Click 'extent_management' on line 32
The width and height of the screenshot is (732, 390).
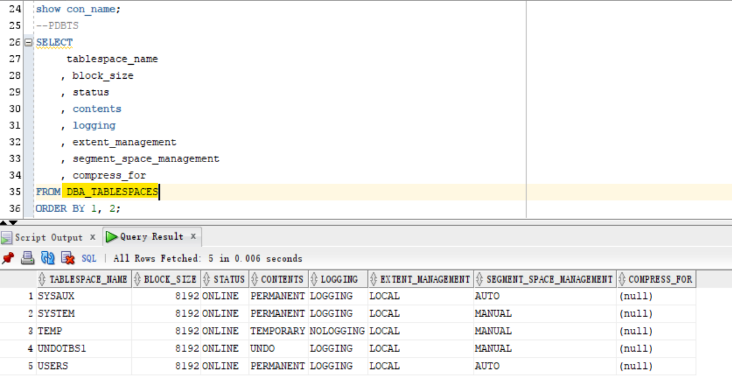pos(124,142)
